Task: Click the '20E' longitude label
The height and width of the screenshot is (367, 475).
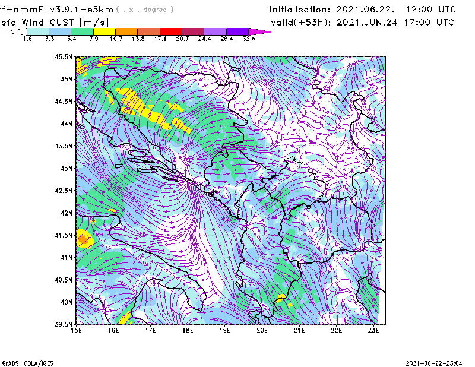Action: tap(262, 330)
